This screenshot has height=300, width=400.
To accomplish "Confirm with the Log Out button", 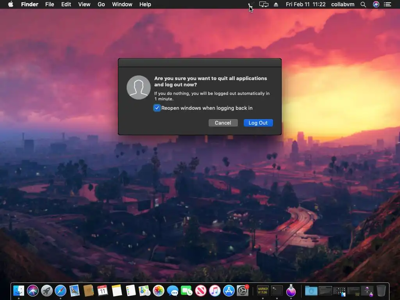I will point(258,123).
